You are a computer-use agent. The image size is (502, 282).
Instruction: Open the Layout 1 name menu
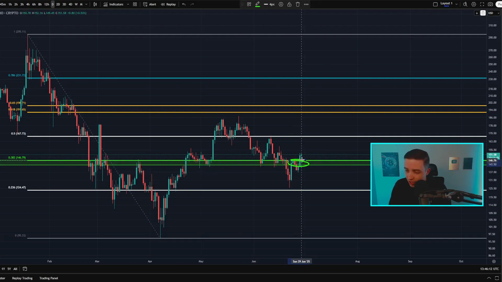[446, 4]
